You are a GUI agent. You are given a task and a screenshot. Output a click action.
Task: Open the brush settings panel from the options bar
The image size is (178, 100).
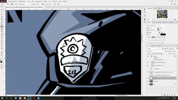coord(12,4)
